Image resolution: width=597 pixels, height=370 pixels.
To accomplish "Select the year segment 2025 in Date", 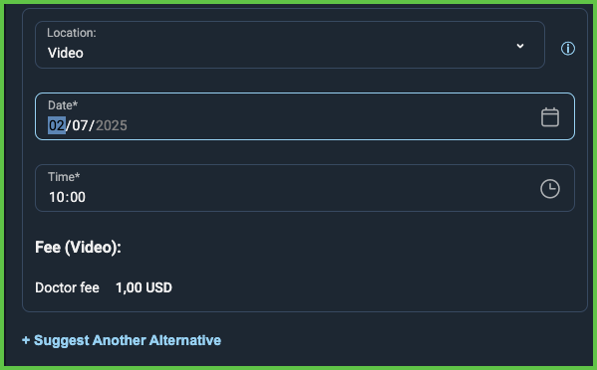I will pos(112,125).
